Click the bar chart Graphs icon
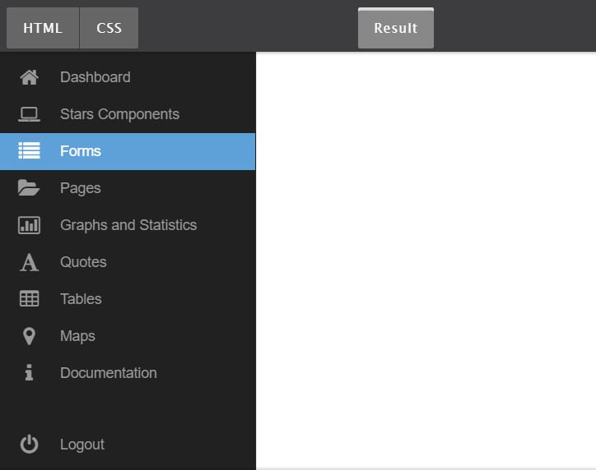Image resolution: width=596 pixels, height=470 pixels. (30, 225)
